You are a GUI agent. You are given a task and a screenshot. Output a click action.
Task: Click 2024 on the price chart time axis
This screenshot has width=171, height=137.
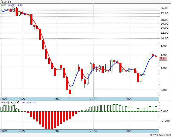93,99
